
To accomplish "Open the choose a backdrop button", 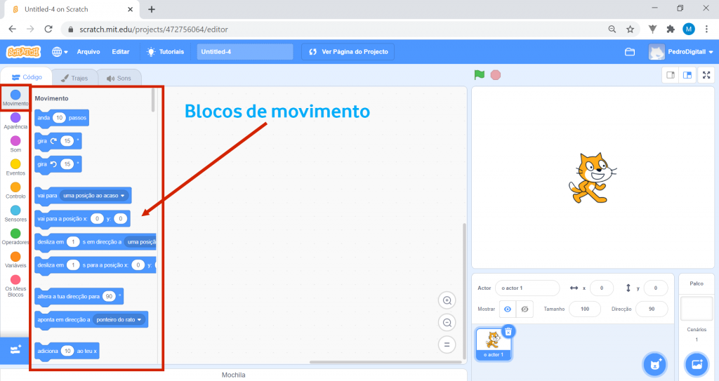I will click(x=697, y=364).
